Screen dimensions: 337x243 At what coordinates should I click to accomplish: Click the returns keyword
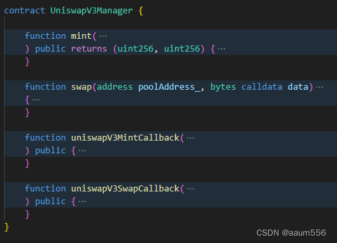click(x=89, y=49)
